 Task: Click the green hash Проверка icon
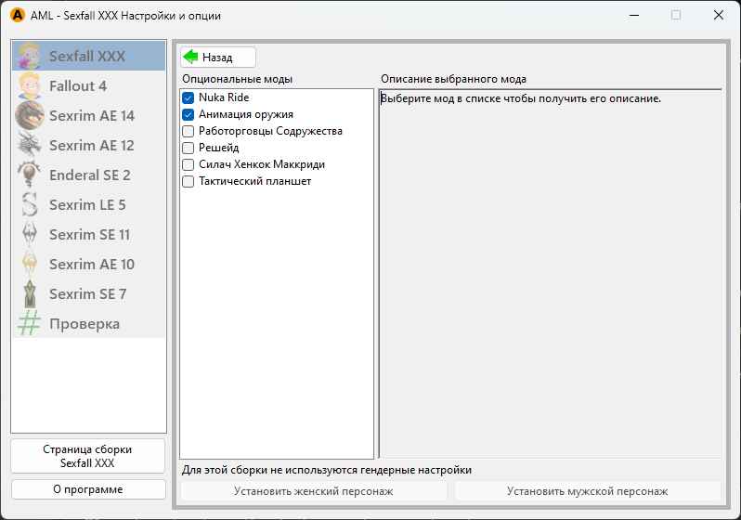[30, 324]
